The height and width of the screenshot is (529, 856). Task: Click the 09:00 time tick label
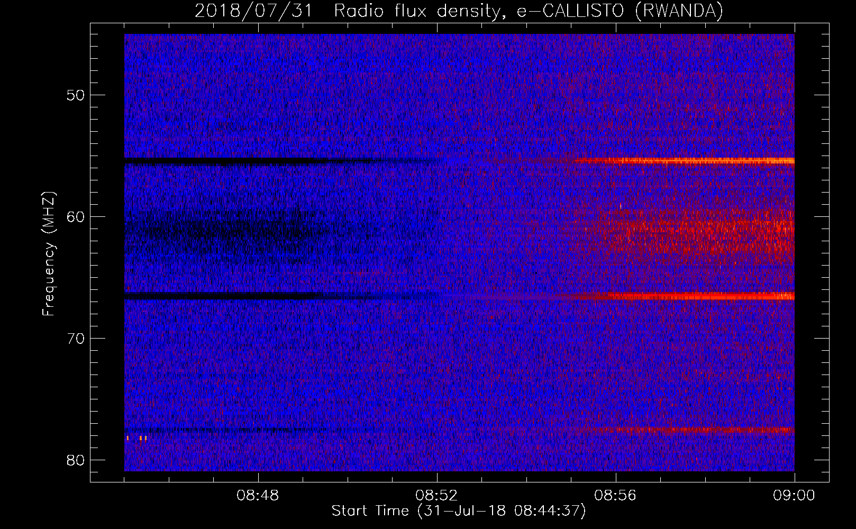pyautogui.click(x=794, y=496)
